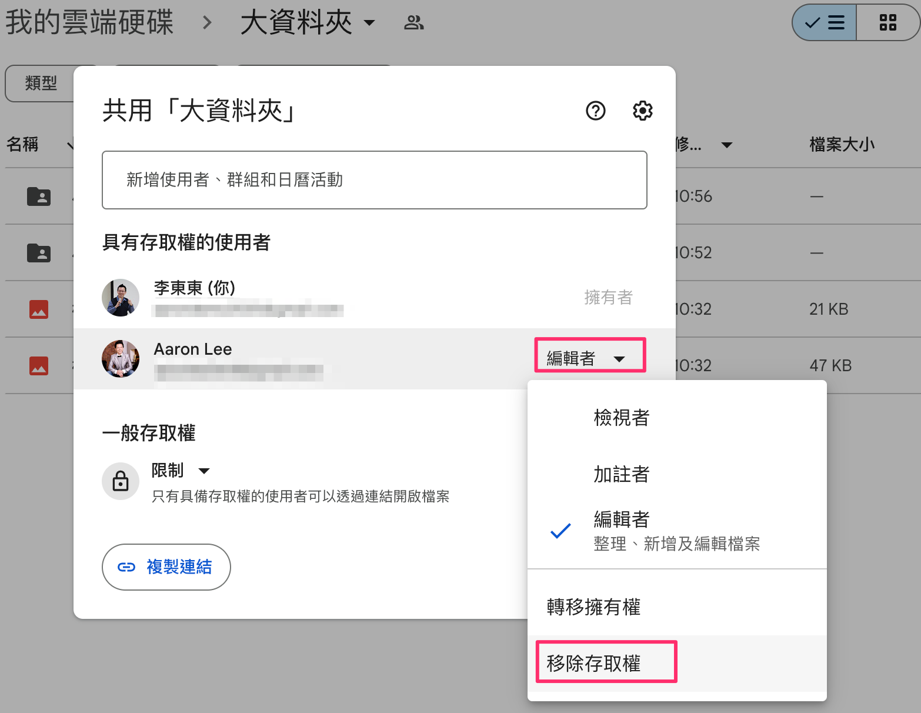
Task: Open sharing settings gear icon
Action: click(x=642, y=111)
